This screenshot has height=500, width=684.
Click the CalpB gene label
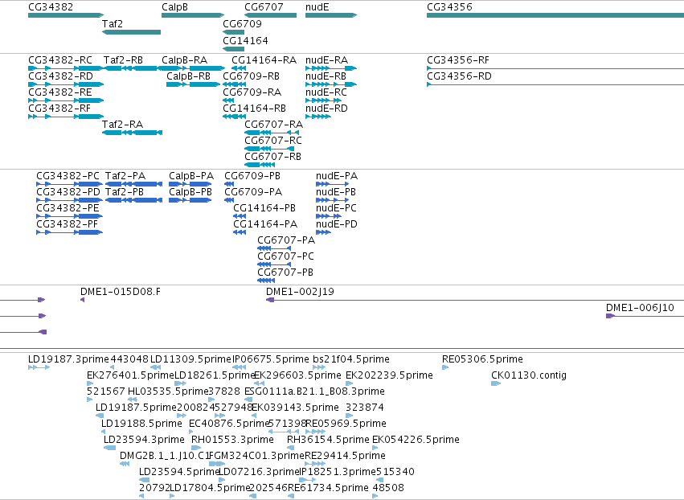[174, 7]
